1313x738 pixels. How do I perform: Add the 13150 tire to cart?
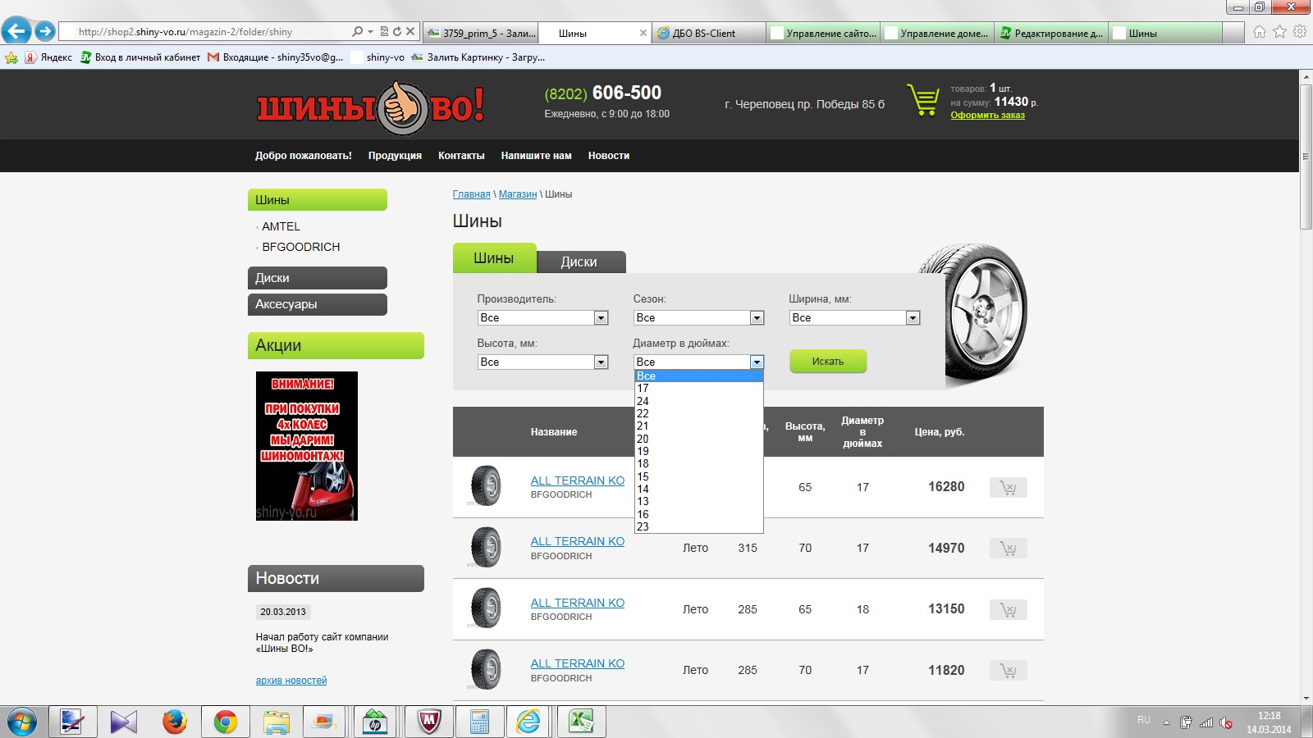click(x=1008, y=610)
